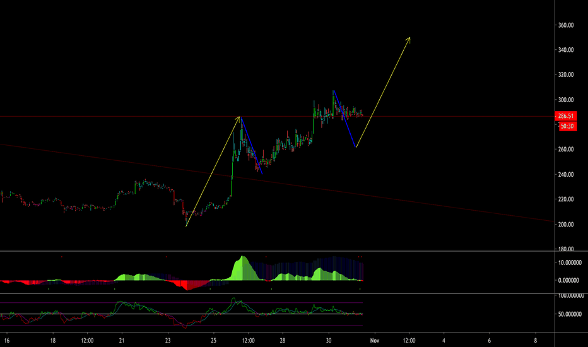Viewport: 588px width, 347px height.
Task: Click the 23 date label on time axis
Action: pyautogui.click(x=168, y=341)
